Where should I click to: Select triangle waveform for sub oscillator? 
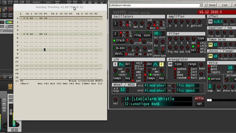pos(155,25)
